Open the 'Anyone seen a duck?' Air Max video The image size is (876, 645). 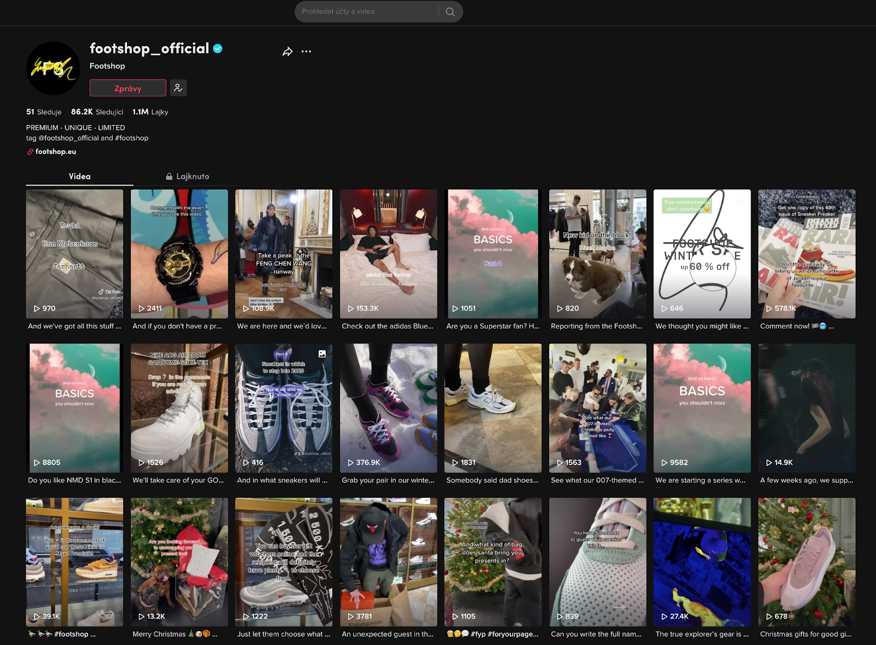[x=74, y=562]
